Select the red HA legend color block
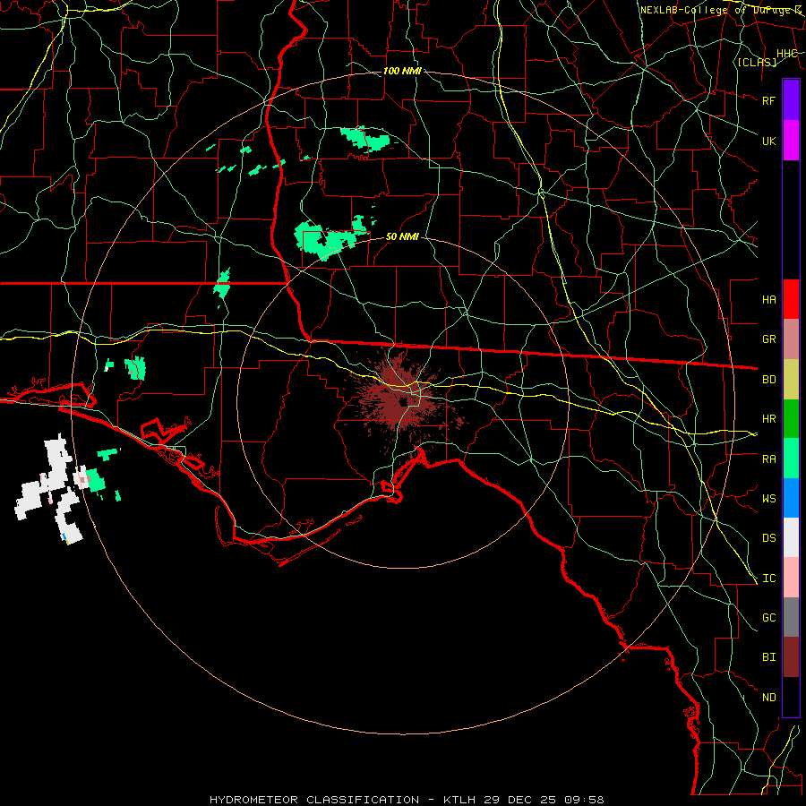Image resolution: width=806 pixels, height=806 pixels. click(x=791, y=299)
